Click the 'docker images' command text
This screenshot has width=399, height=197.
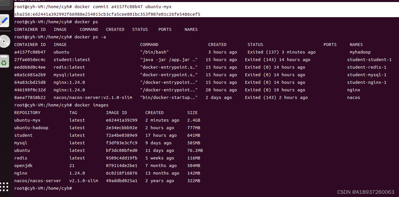coord(91,105)
